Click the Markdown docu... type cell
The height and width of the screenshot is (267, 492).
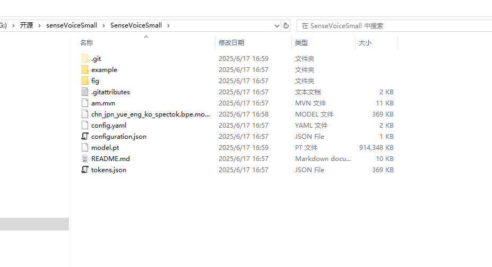[323, 159]
